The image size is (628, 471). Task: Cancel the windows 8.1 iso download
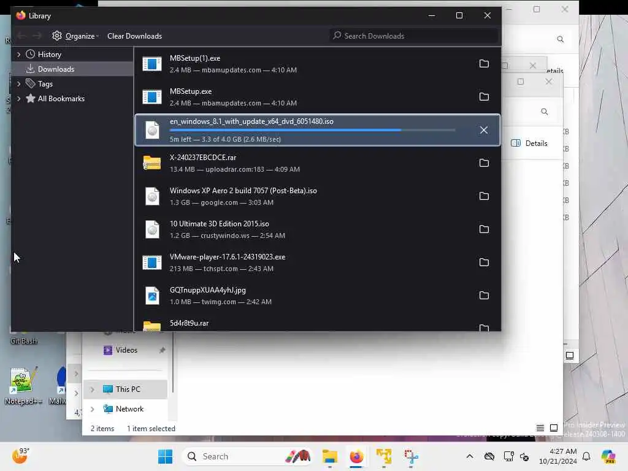(484, 130)
